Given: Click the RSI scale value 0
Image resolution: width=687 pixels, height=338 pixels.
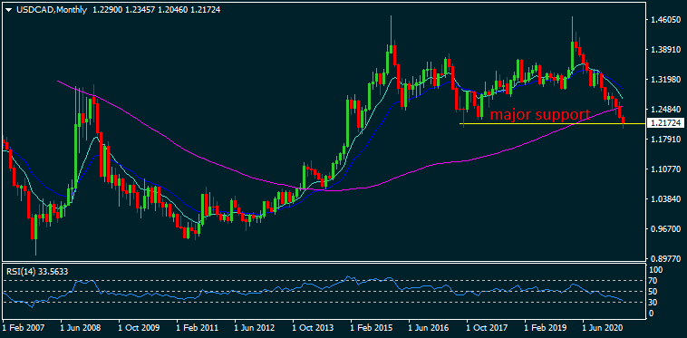Looking at the screenshot, I should click(x=652, y=313).
